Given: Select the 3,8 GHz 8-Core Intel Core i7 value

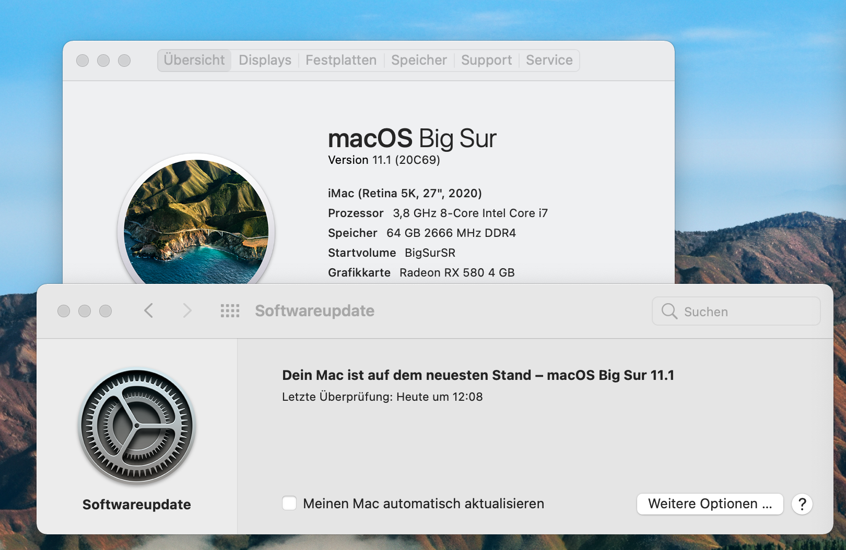Looking at the screenshot, I should pos(471,213).
